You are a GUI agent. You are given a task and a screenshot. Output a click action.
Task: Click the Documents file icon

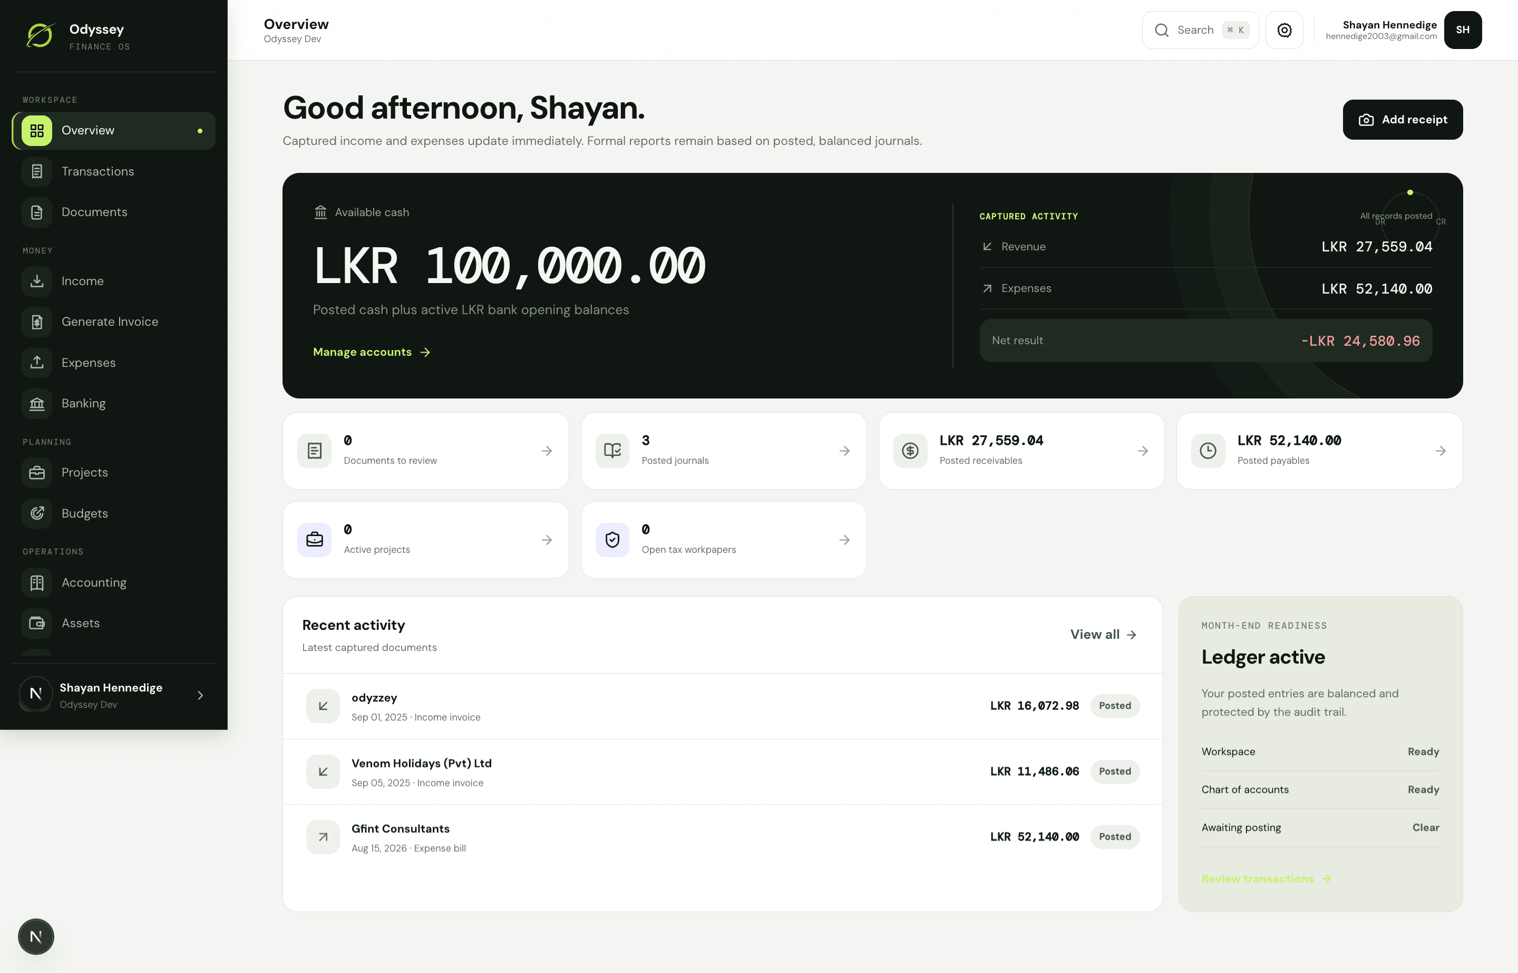tap(37, 212)
